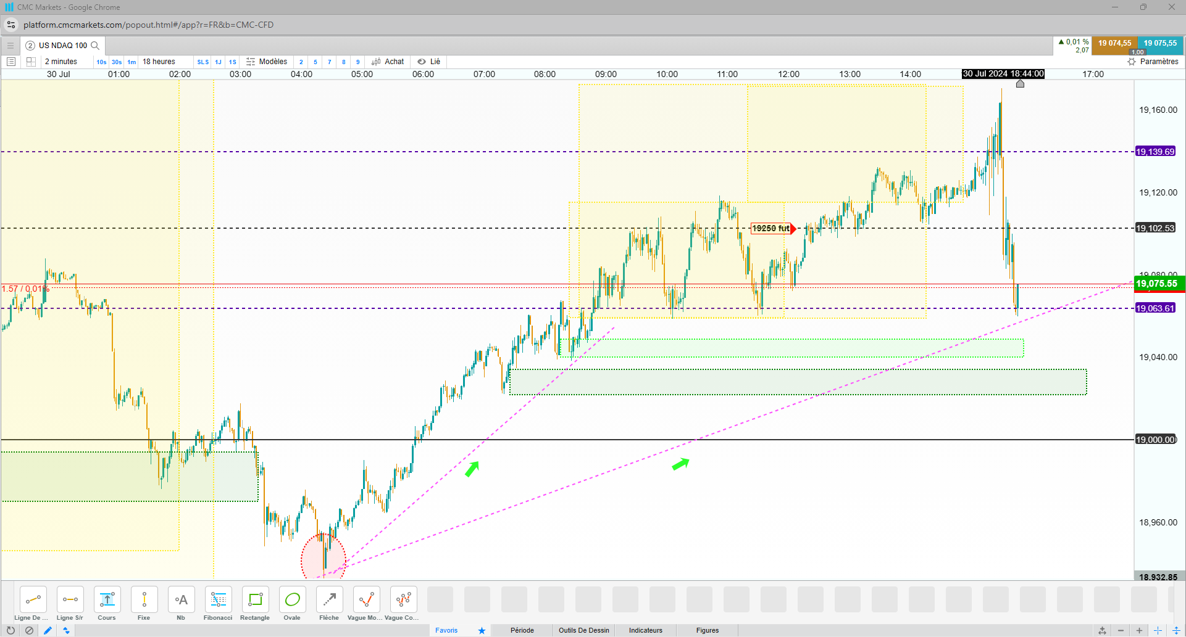Click the auto-fit chart scale icon
The image size is (1186, 637).
1102,630
